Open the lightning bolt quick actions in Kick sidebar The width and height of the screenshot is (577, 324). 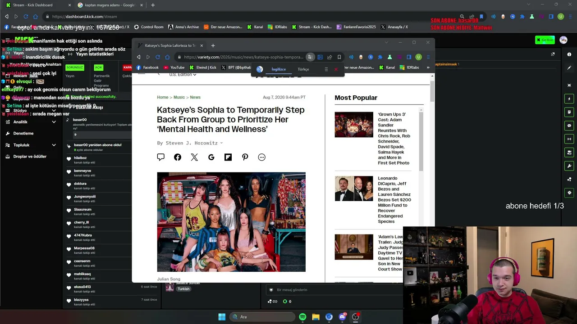569,99
